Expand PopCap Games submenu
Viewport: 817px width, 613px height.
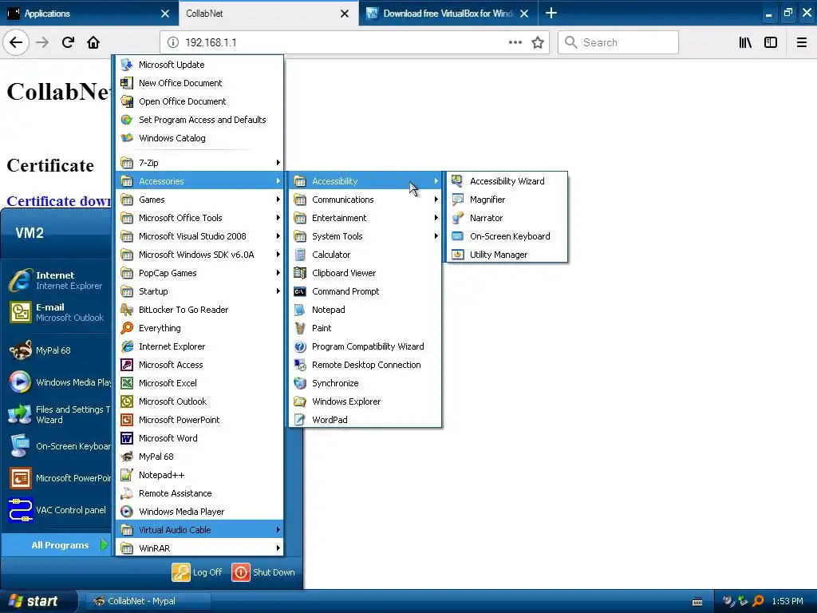[199, 273]
